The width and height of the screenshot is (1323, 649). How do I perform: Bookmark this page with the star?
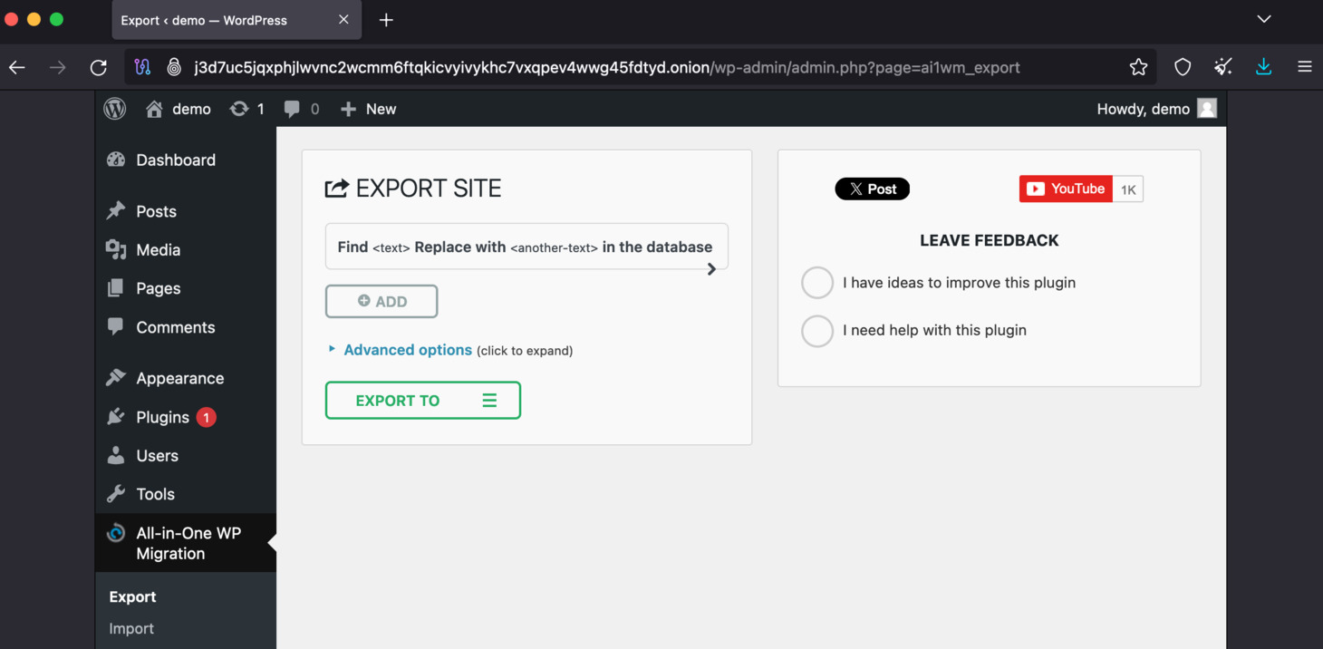coord(1138,67)
